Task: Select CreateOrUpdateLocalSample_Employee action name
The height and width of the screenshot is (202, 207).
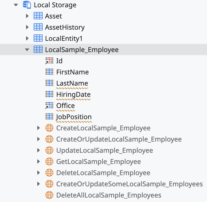Action: point(119,140)
